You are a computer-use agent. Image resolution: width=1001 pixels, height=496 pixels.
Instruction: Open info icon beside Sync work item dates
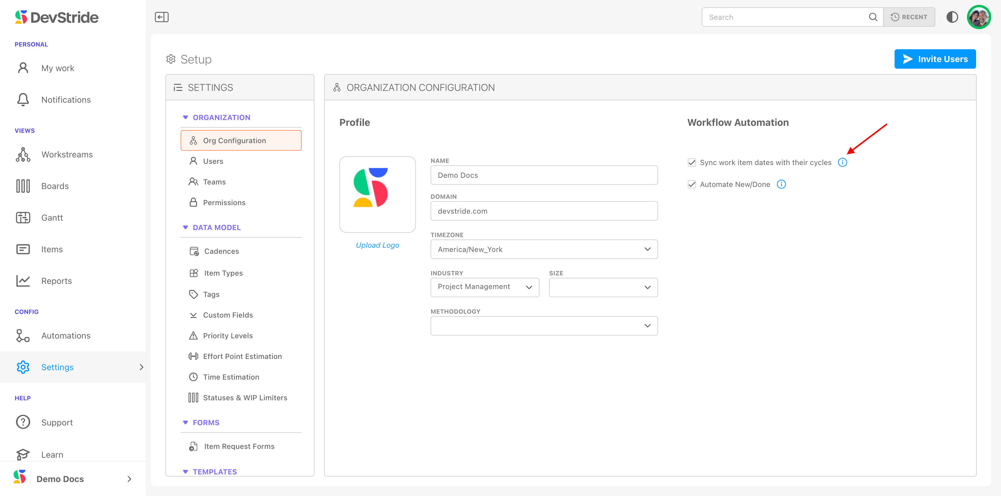click(842, 162)
